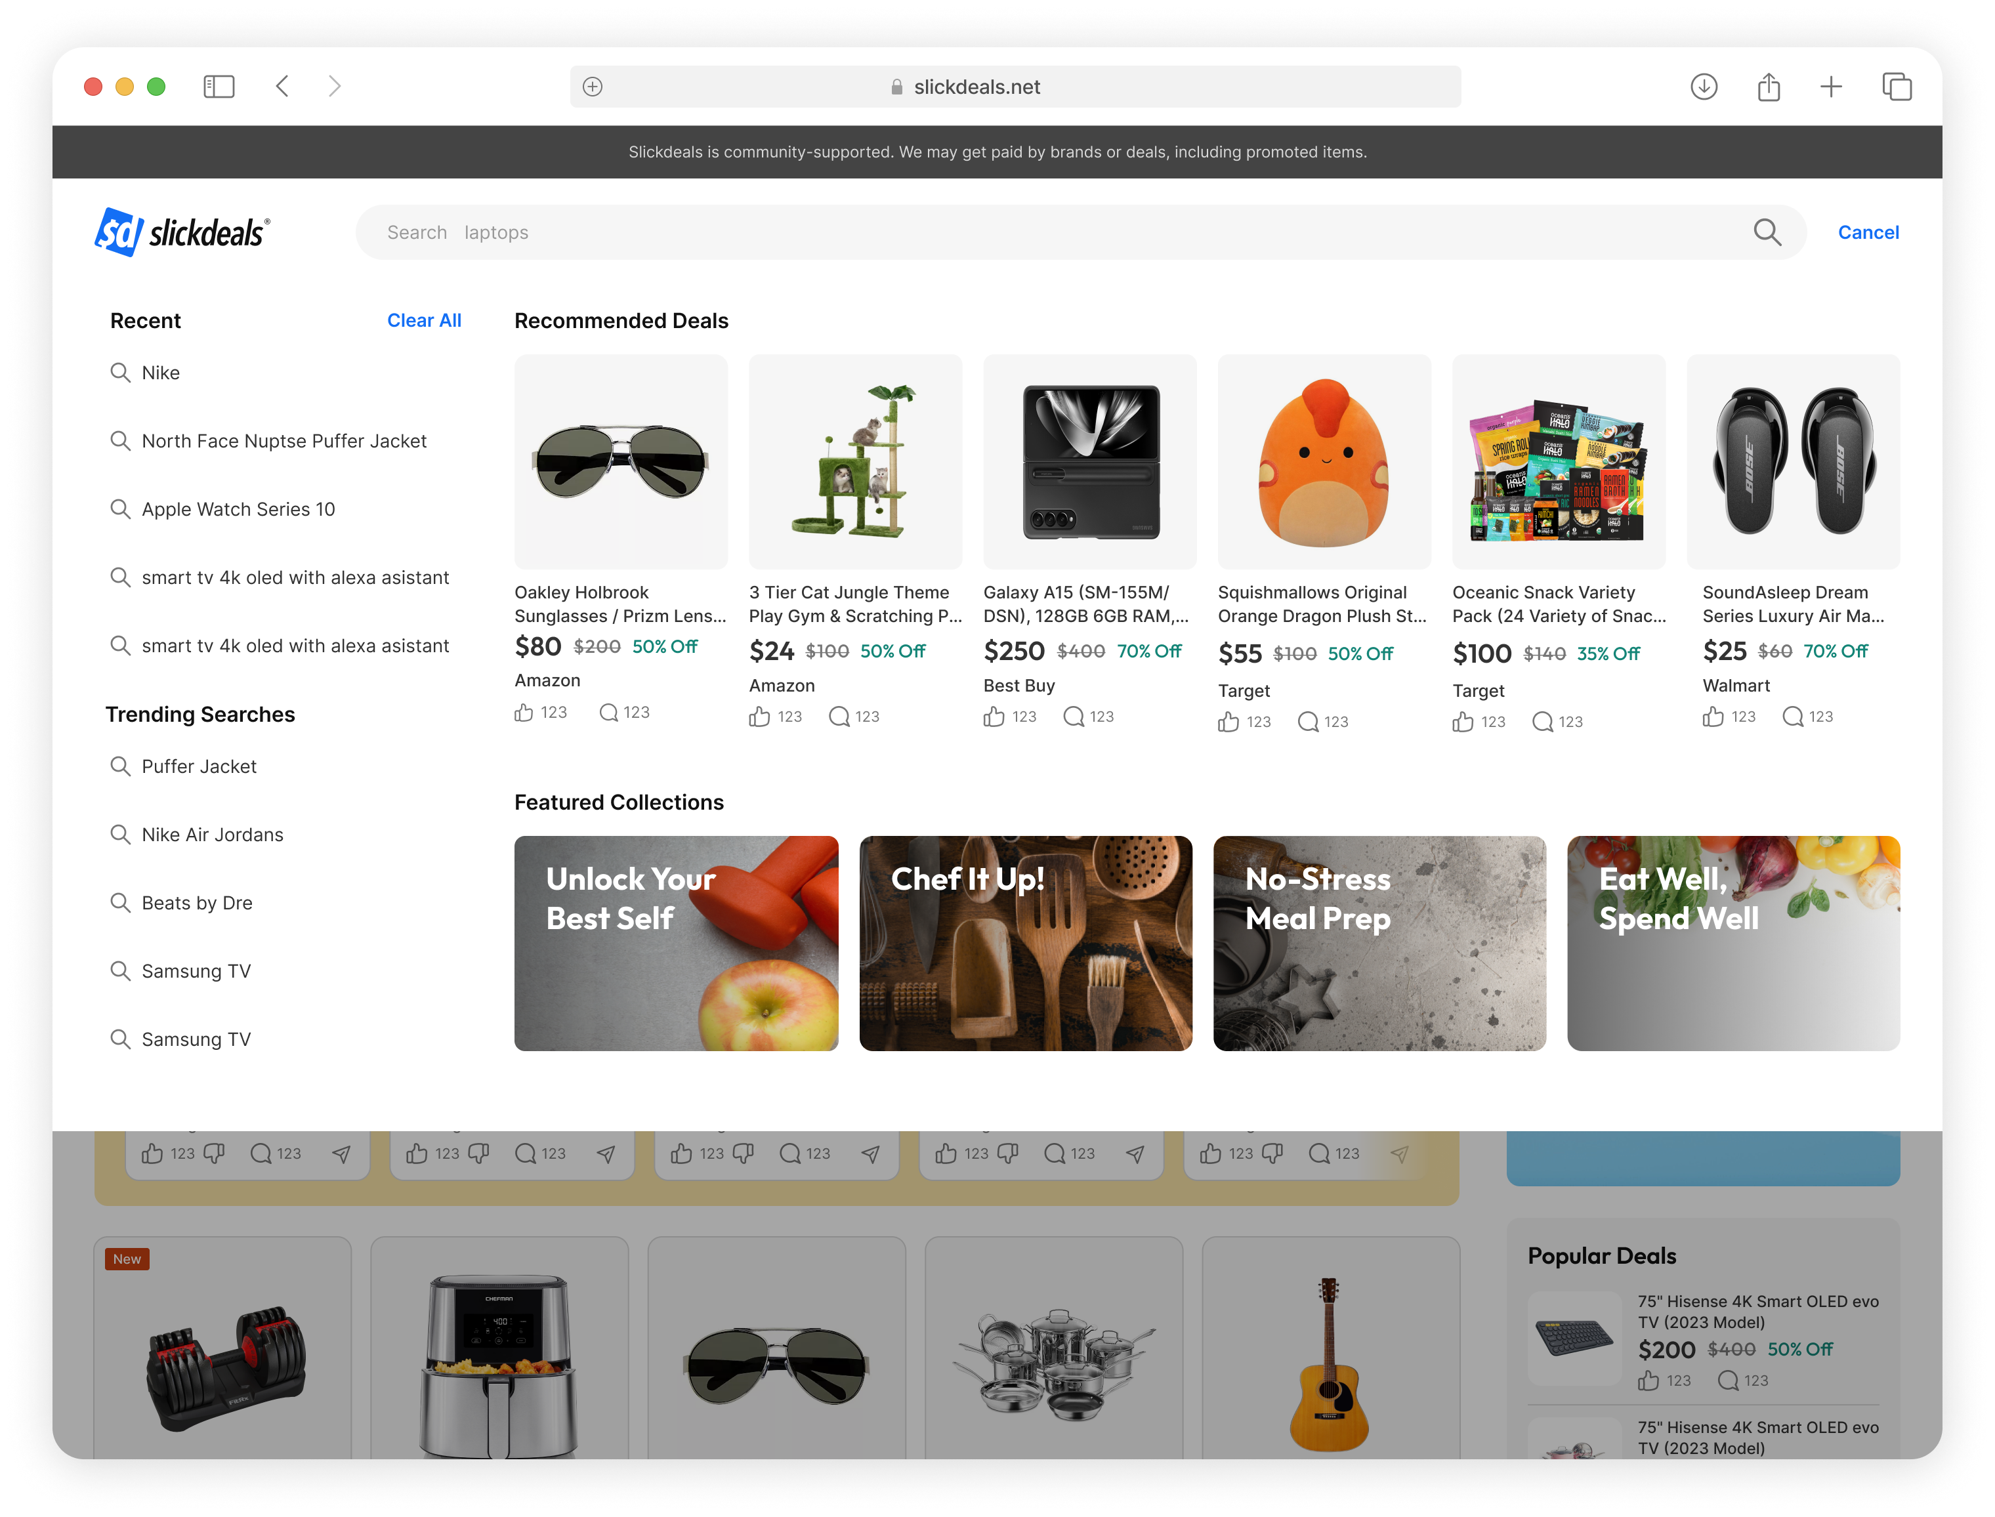The width and height of the screenshot is (1995, 1517).
Task: Open the Oceanic snack pack image
Action: [1558, 461]
